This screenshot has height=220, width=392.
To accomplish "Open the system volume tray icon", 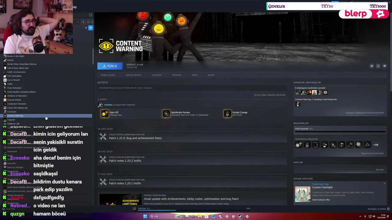I will point(374,216).
